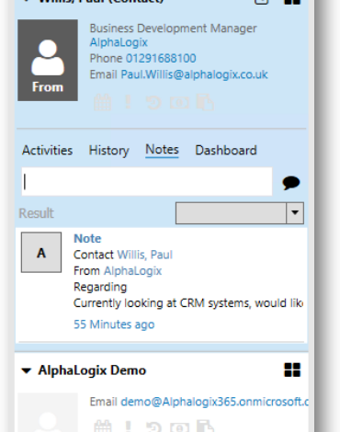The width and height of the screenshot is (340, 432).
Task: Click the From contact avatar picture
Action: click(48, 60)
